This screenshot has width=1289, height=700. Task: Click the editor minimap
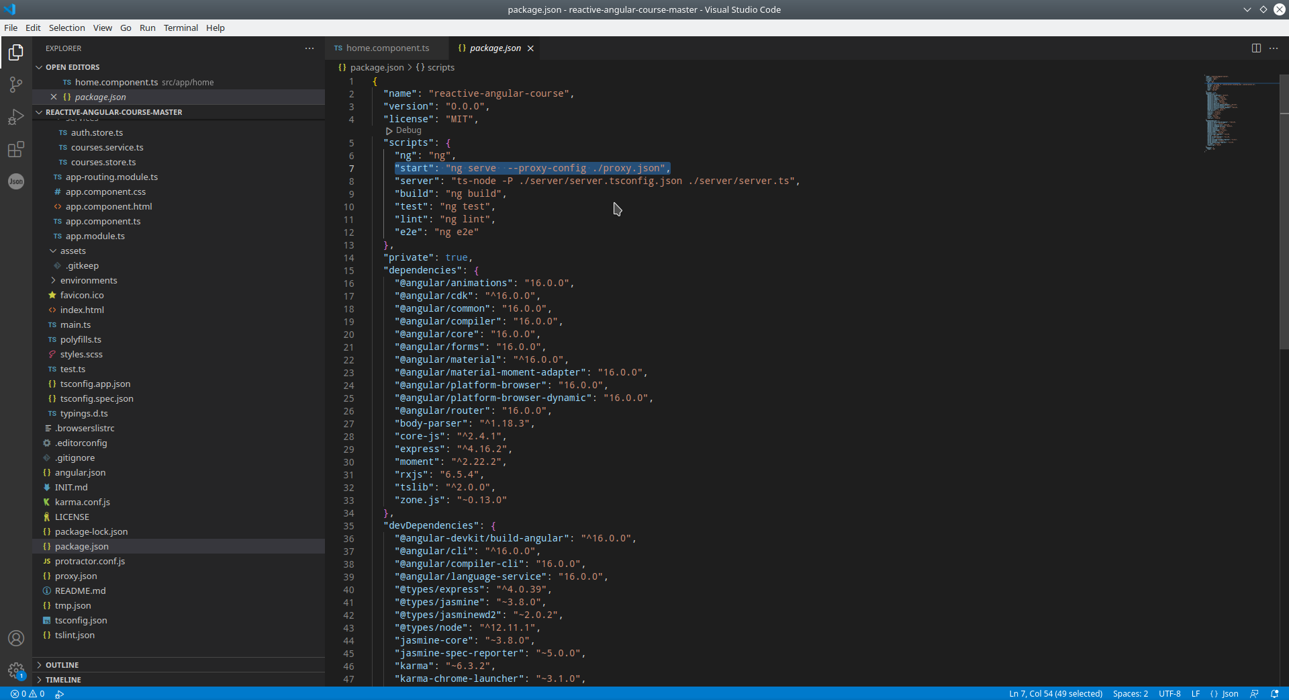(1241, 113)
